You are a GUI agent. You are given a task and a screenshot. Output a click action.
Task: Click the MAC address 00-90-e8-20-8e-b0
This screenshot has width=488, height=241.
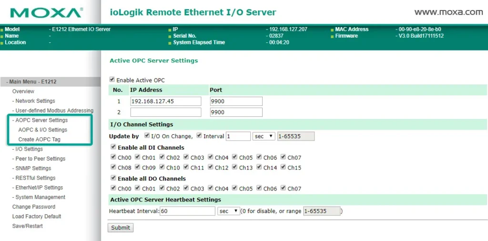tap(420, 29)
